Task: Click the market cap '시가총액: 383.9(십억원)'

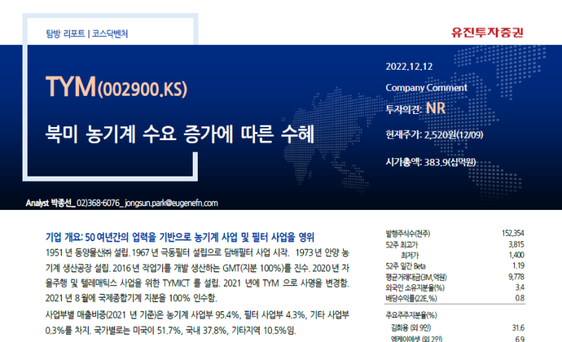Action: point(431,162)
